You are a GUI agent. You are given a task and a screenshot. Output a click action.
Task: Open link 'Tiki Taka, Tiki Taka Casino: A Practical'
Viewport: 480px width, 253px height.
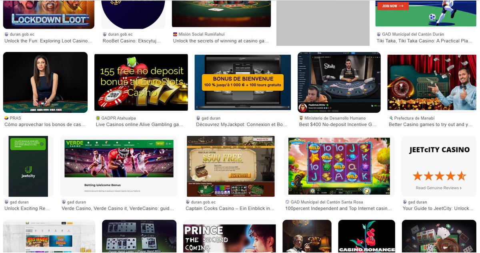(424, 41)
